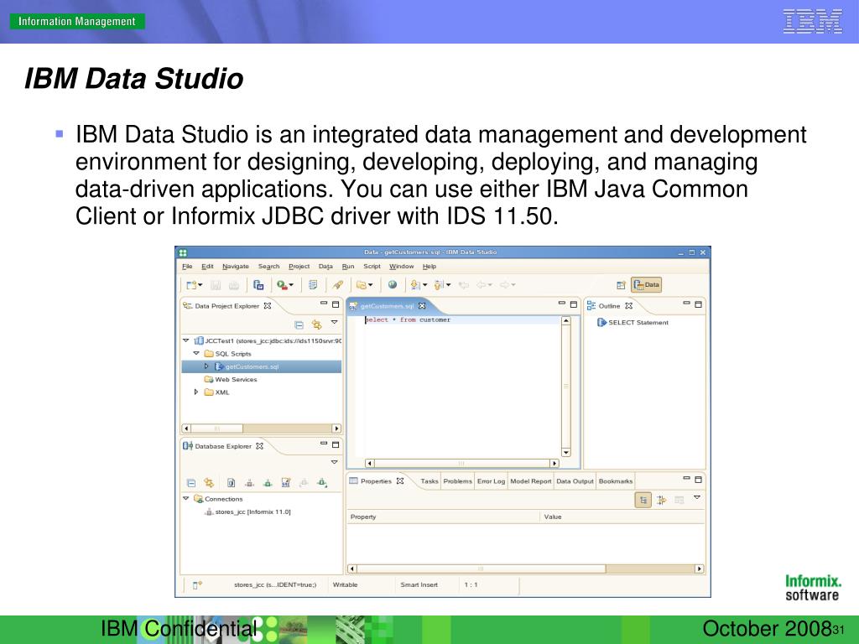
Task: Toggle the Data perspective button
Action: (x=647, y=285)
